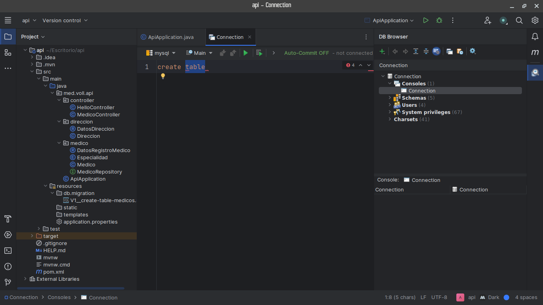This screenshot has width=543, height=305.
Task: Open application.properties file
Action: [87, 222]
